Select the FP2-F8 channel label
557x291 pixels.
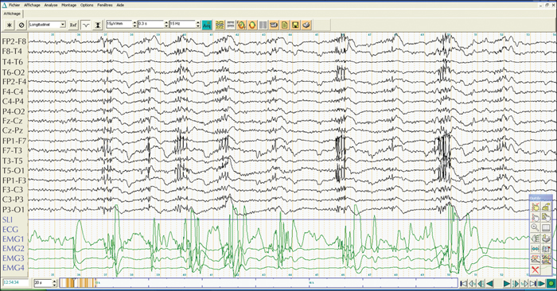pyautogui.click(x=14, y=41)
